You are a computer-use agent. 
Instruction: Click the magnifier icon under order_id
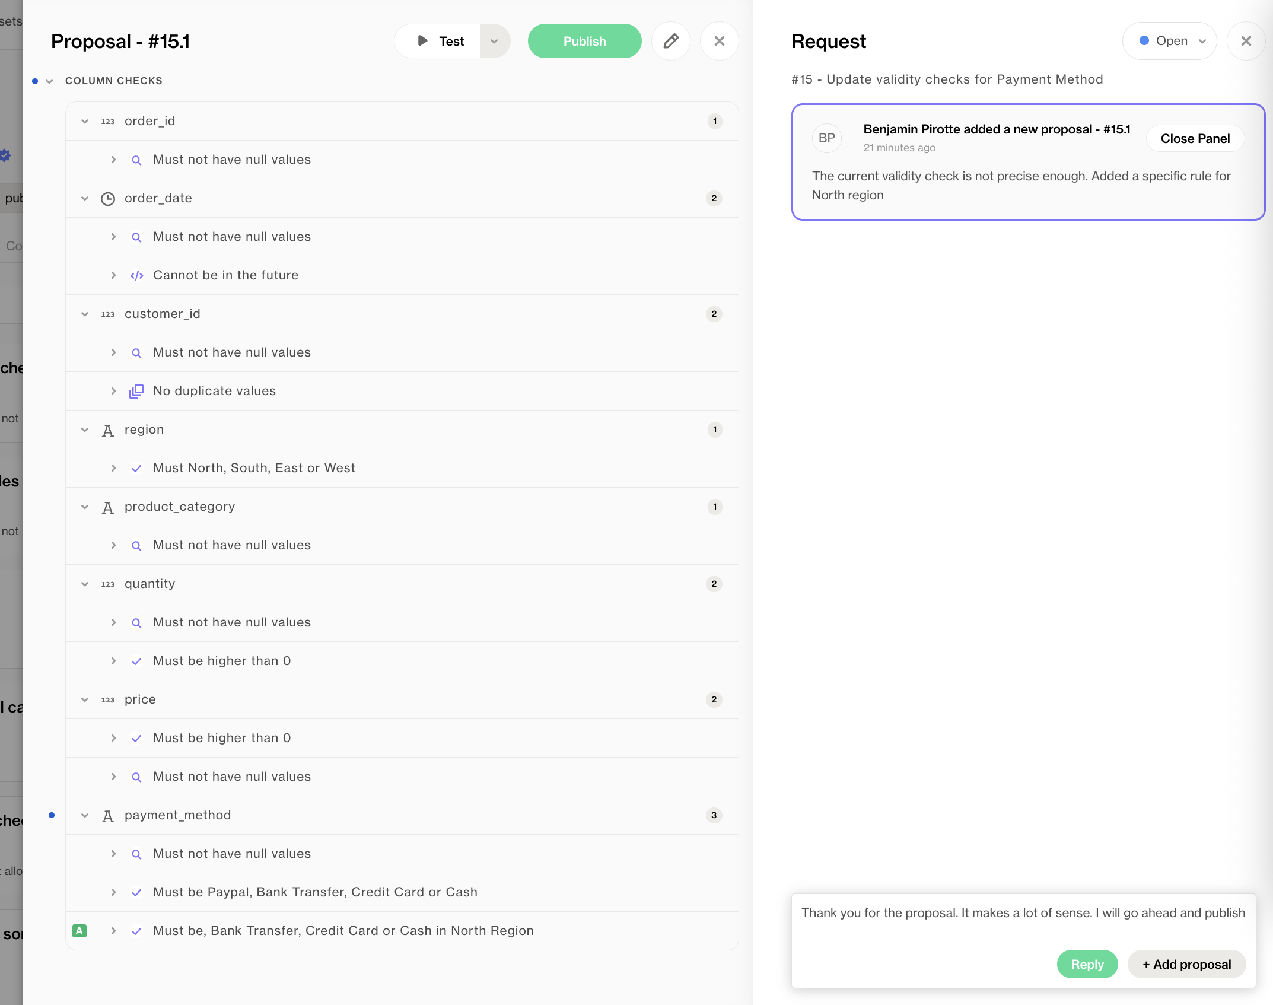(136, 160)
